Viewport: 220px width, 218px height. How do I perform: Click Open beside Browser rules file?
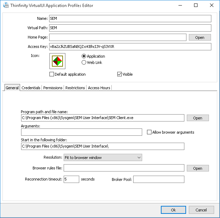(198, 168)
